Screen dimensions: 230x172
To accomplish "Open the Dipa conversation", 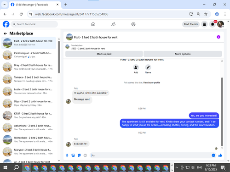I will click(29, 103).
